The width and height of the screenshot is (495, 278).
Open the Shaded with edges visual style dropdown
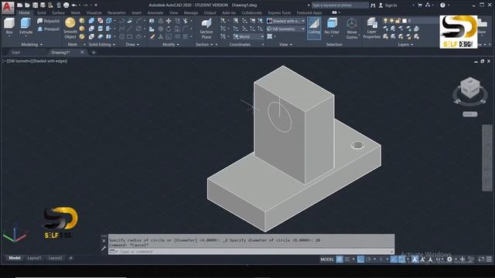coord(285,21)
